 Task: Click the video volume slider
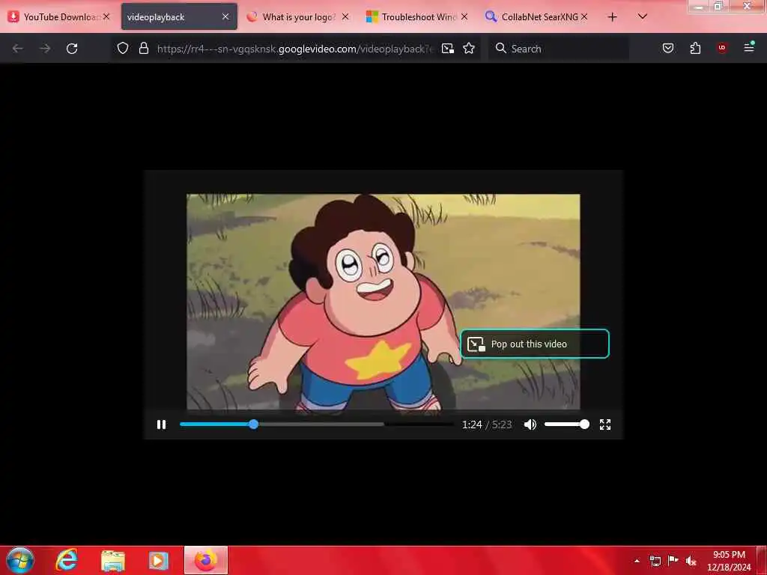coord(566,425)
